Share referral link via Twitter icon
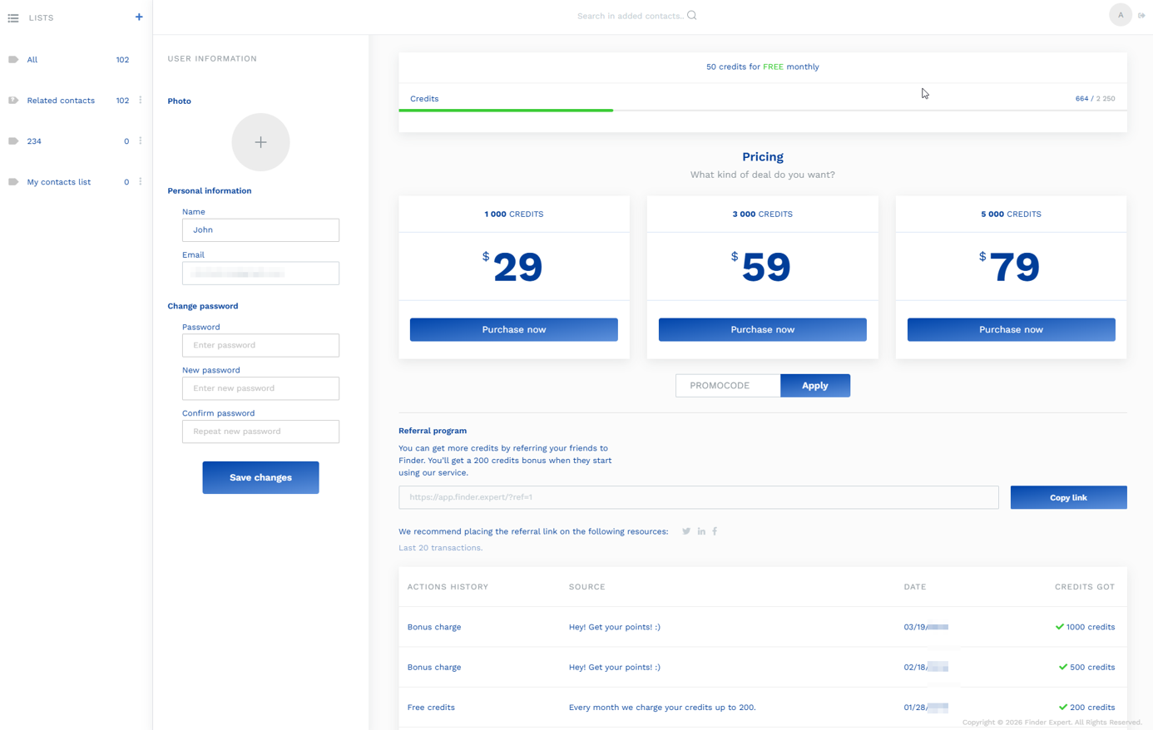The height and width of the screenshot is (730, 1153). click(x=686, y=531)
